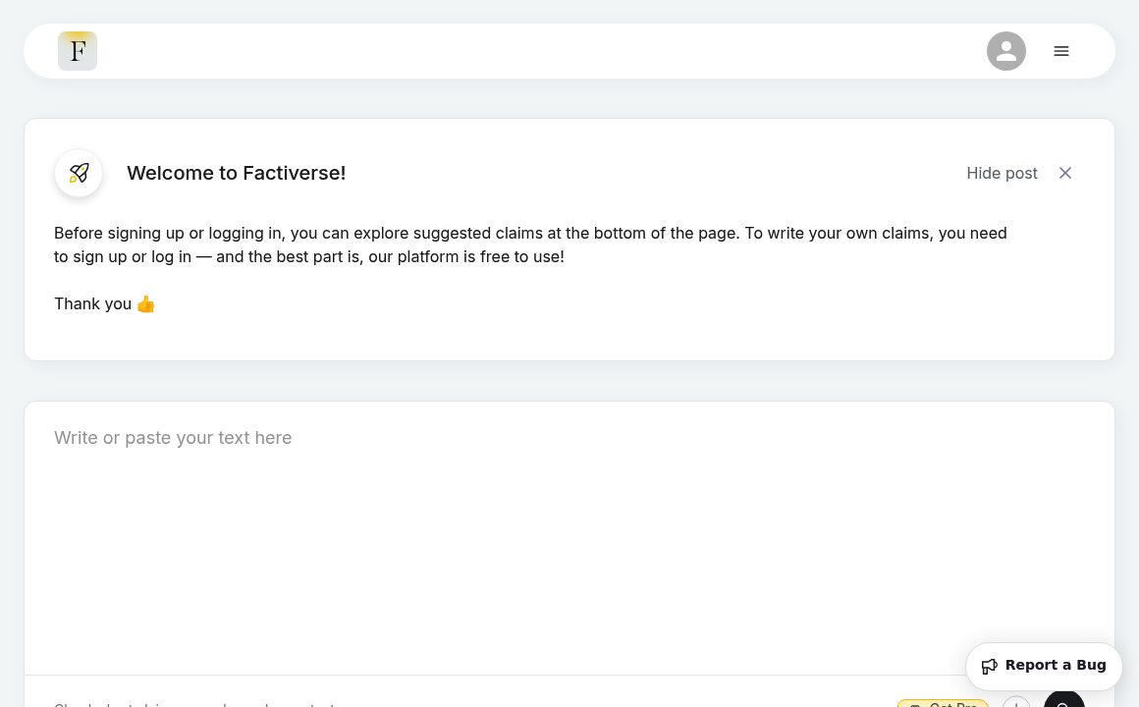Viewport: 1139px width, 707px height.
Task: Focus the 'Write or paste your text here' field
Action: coord(393,438)
